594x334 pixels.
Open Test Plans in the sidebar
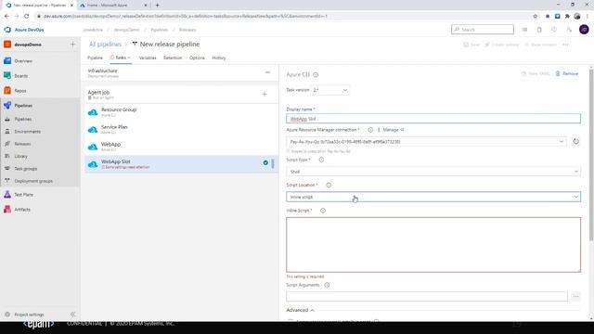pos(23,195)
